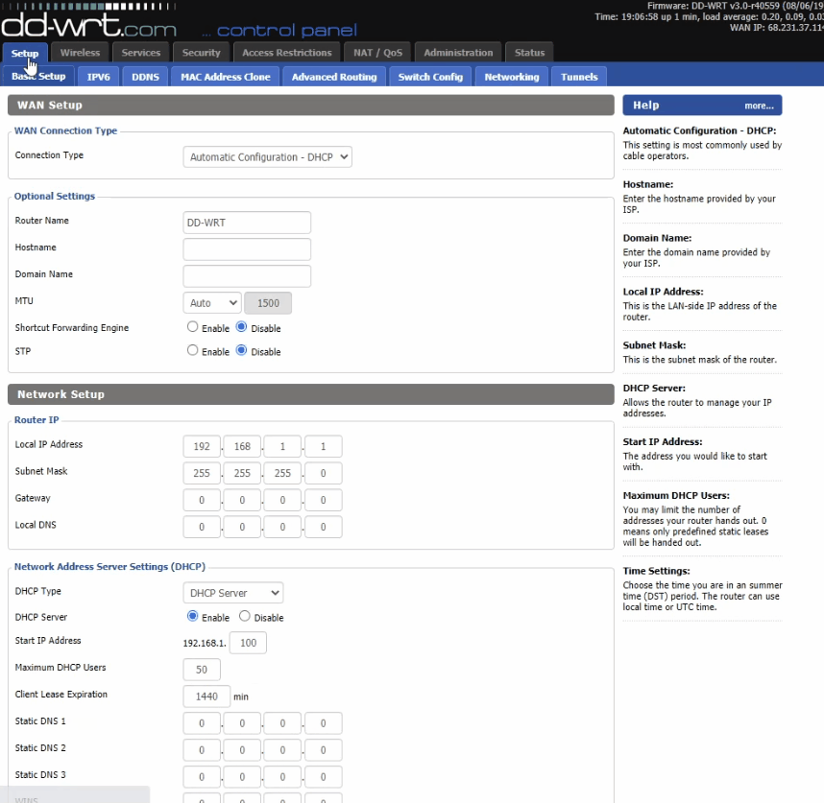Click Local DNS first octet field

[x=202, y=527]
